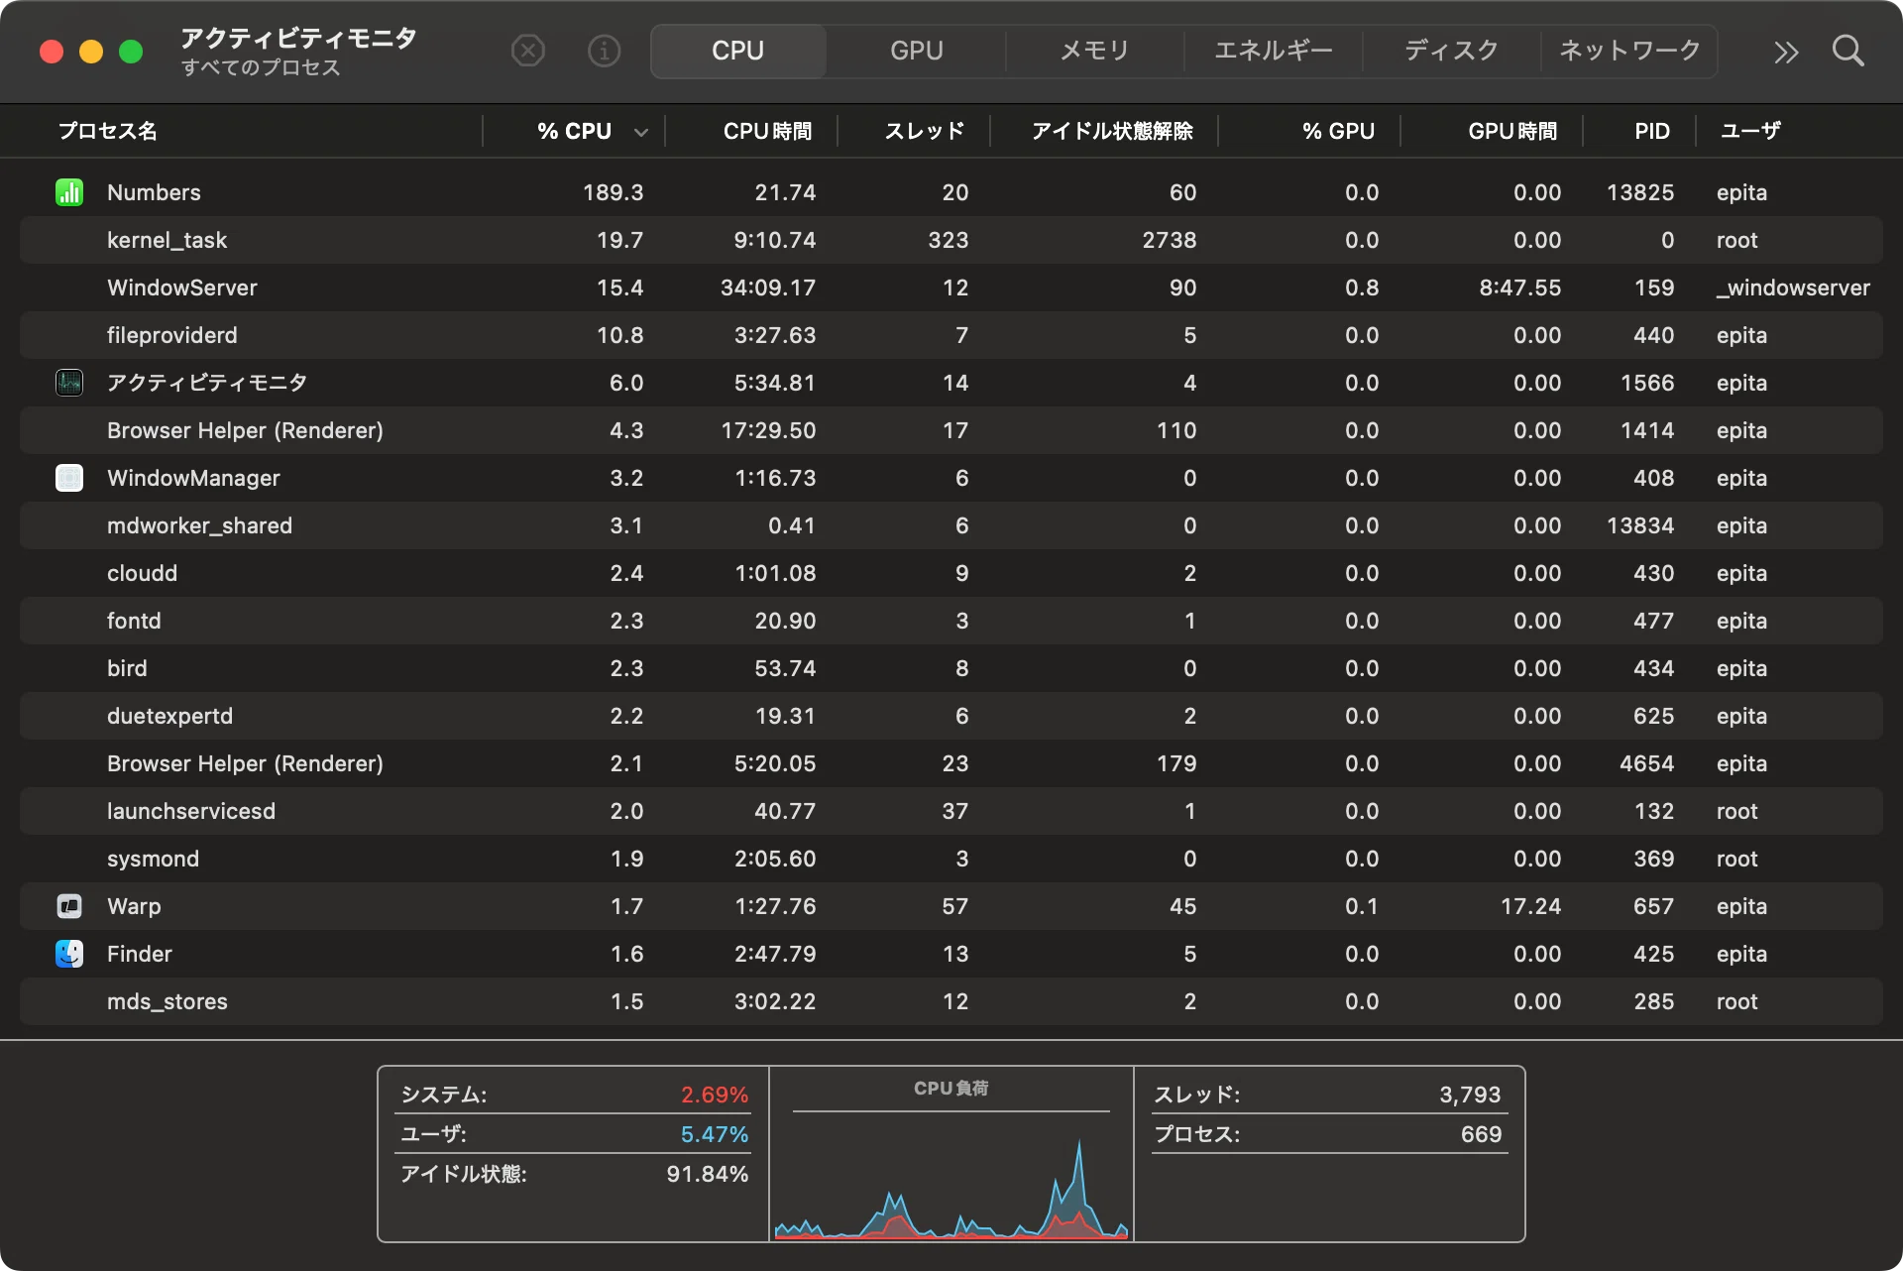Select the bird process row

point(951,668)
